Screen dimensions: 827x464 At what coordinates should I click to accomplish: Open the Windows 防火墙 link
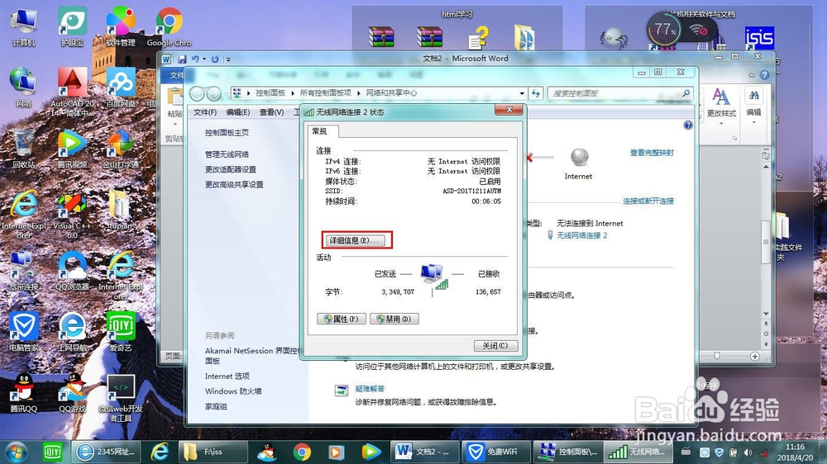pos(233,391)
